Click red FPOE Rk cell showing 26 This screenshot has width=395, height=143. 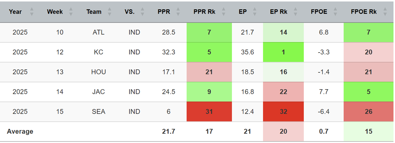[x=368, y=112]
